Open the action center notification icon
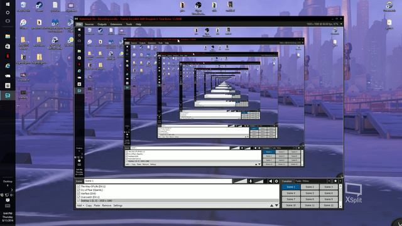The height and width of the screenshot is (226, 402). pos(8,200)
